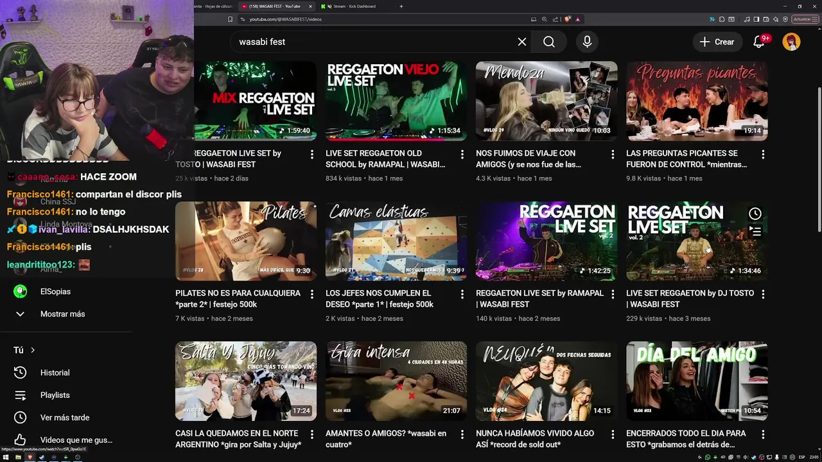Open the Gira intensa thumbnail
The height and width of the screenshot is (462, 822).
point(396,381)
